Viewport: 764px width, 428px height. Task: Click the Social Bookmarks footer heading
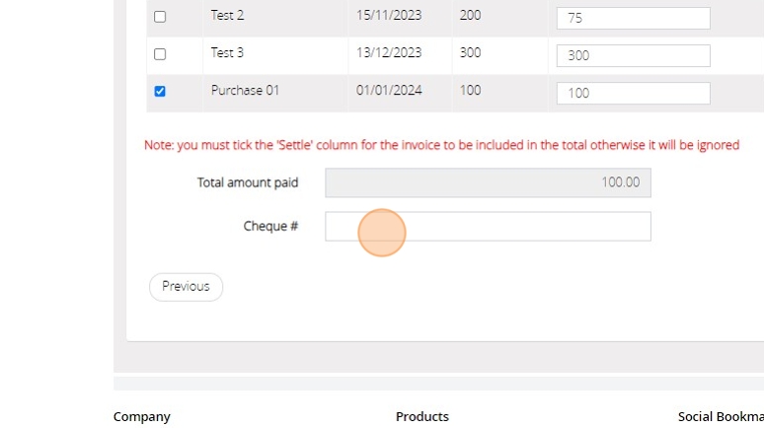[x=721, y=416]
